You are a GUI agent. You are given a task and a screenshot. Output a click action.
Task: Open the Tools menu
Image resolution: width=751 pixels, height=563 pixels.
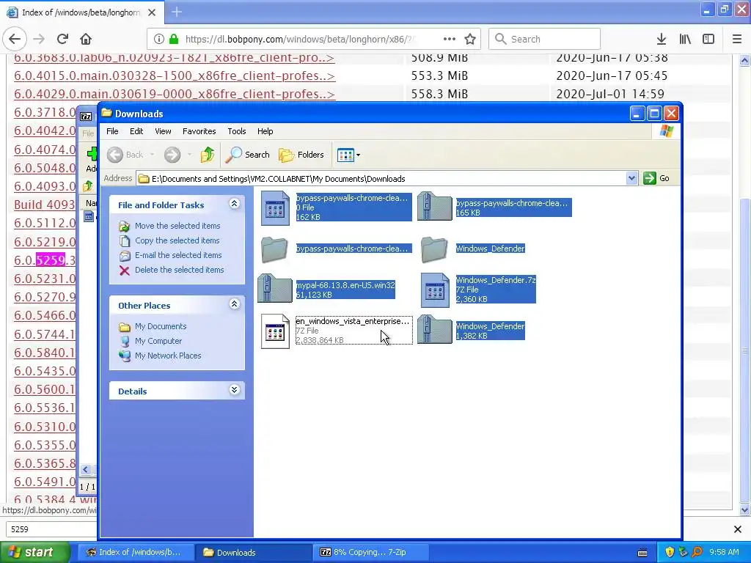[237, 131]
